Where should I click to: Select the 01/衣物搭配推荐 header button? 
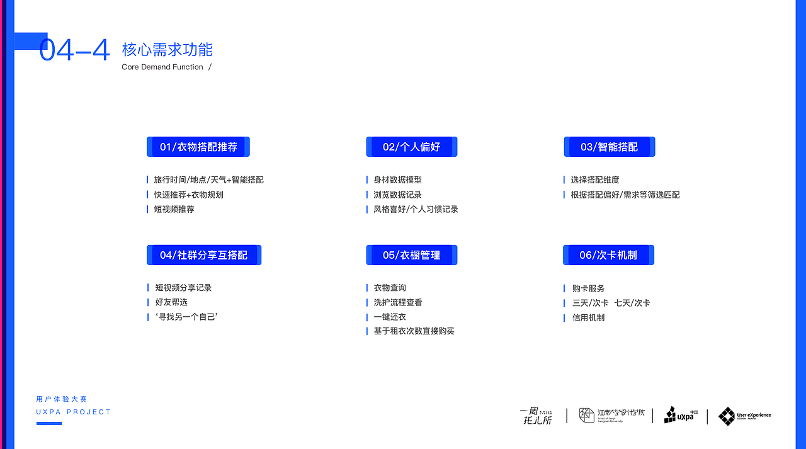click(198, 146)
